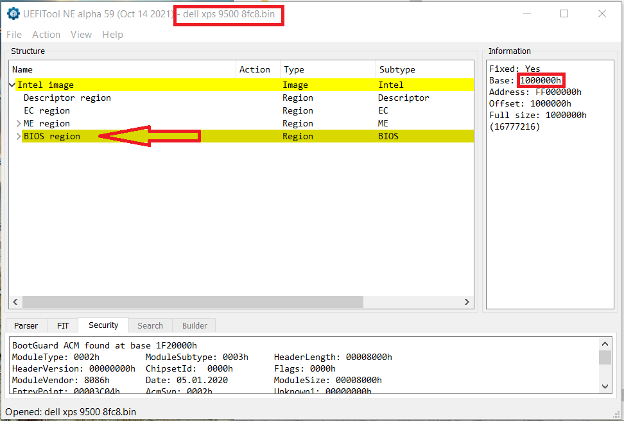
Task: Click the Date 05.01.2020 entry
Action: pyautogui.click(x=187, y=380)
